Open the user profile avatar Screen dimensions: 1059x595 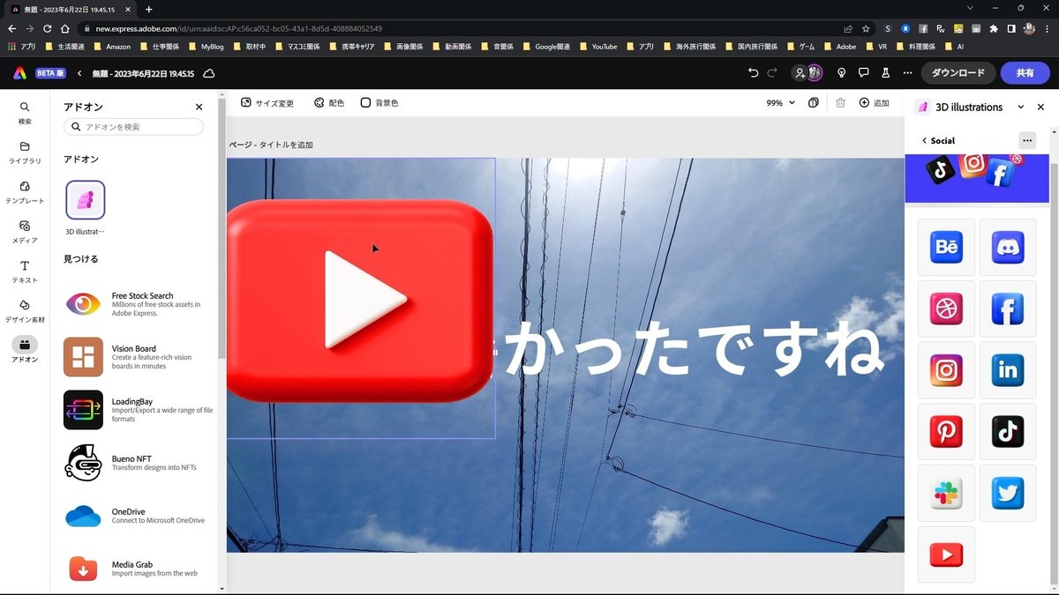coord(815,73)
